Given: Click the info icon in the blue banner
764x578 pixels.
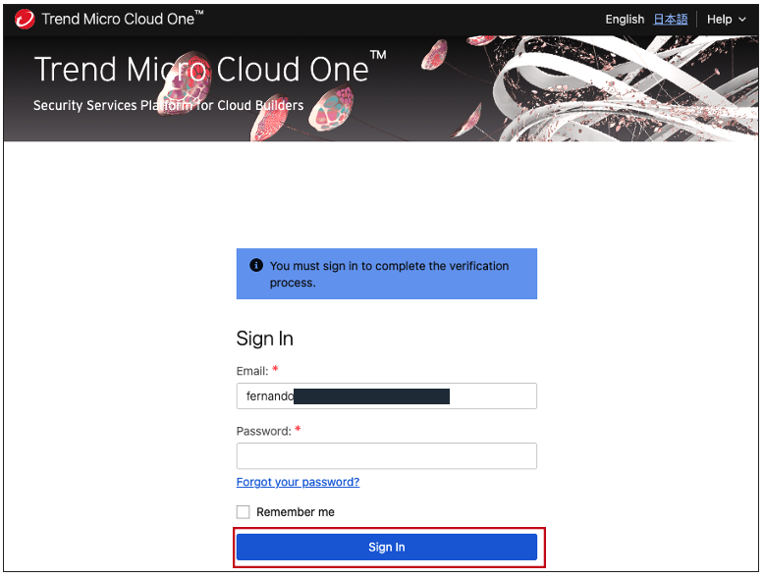Looking at the screenshot, I should 256,265.
